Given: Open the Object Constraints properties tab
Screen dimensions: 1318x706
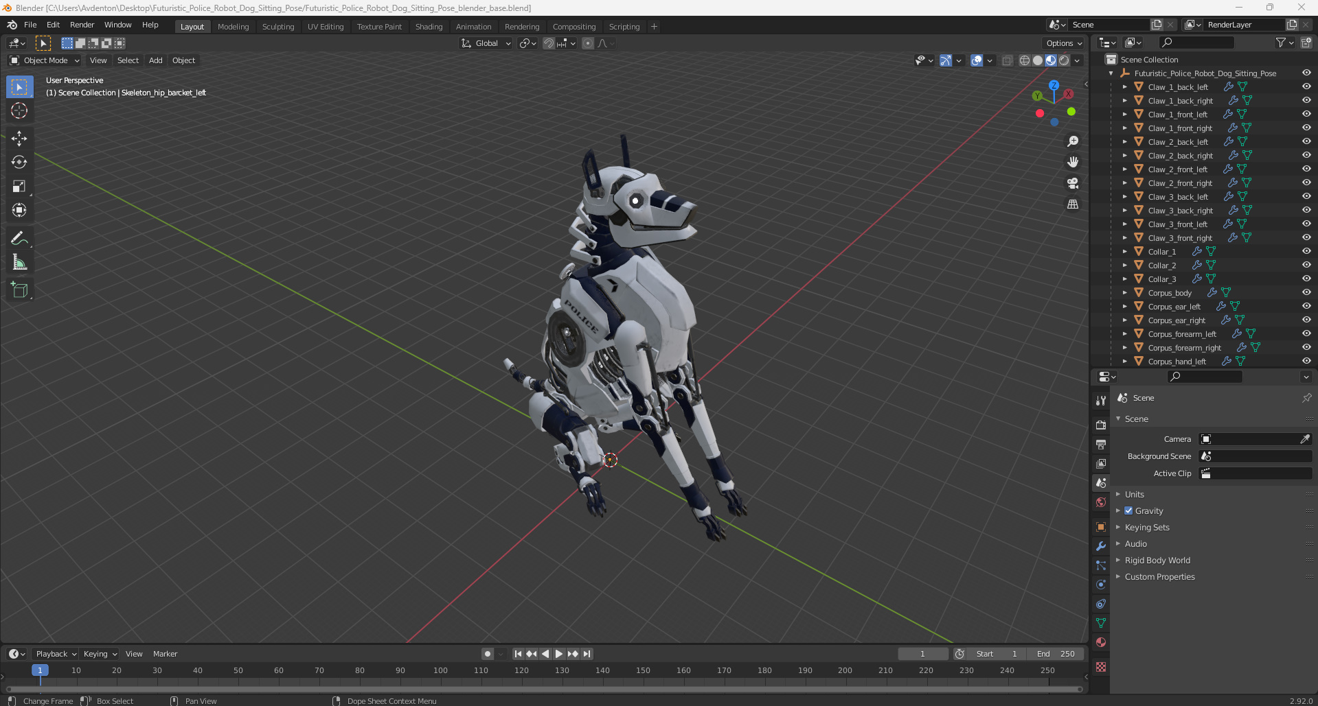Looking at the screenshot, I should click(x=1101, y=604).
